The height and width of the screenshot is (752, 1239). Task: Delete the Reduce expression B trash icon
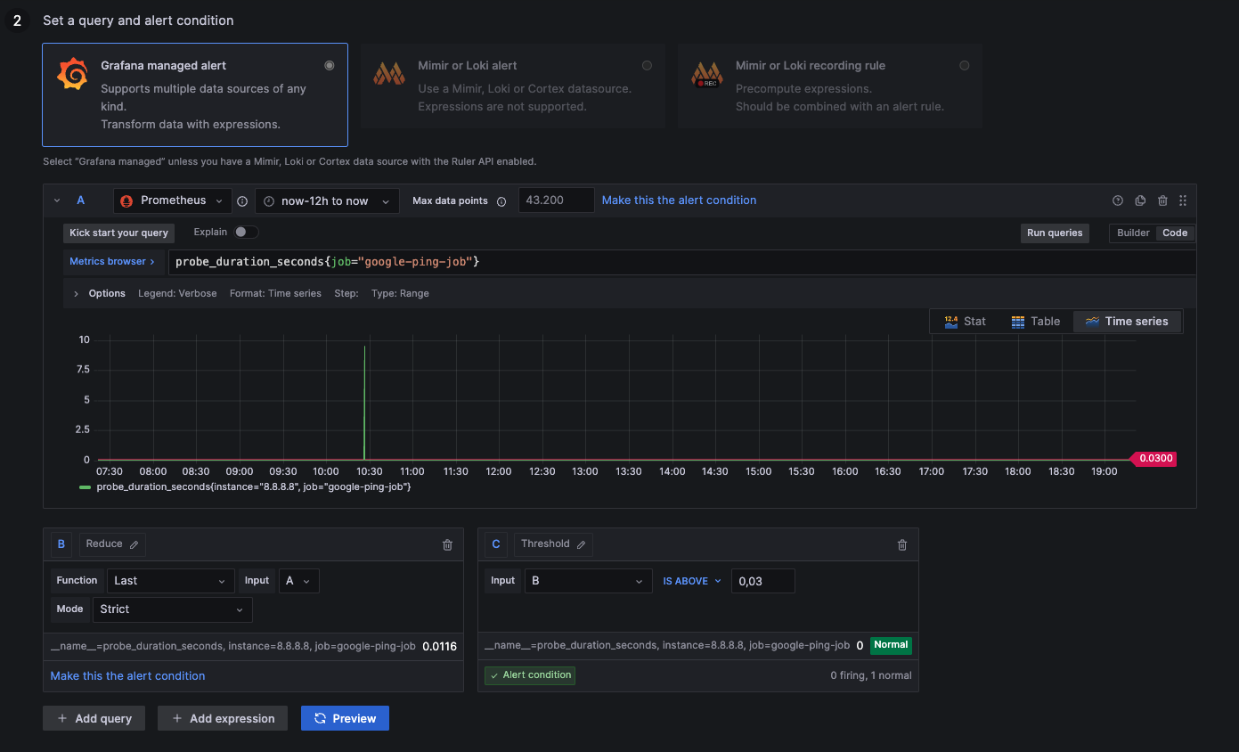pyautogui.click(x=447, y=544)
